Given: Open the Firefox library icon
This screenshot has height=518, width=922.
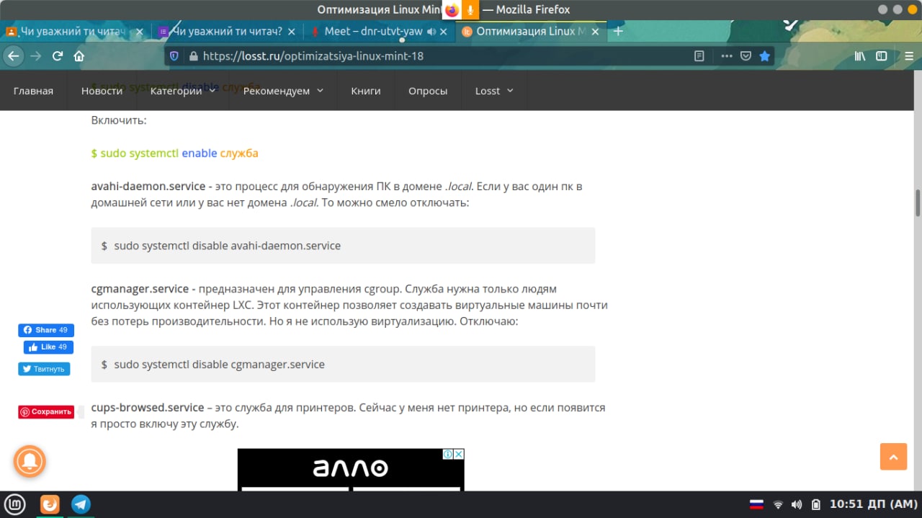Looking at the screenshot, I should (859, 55).
